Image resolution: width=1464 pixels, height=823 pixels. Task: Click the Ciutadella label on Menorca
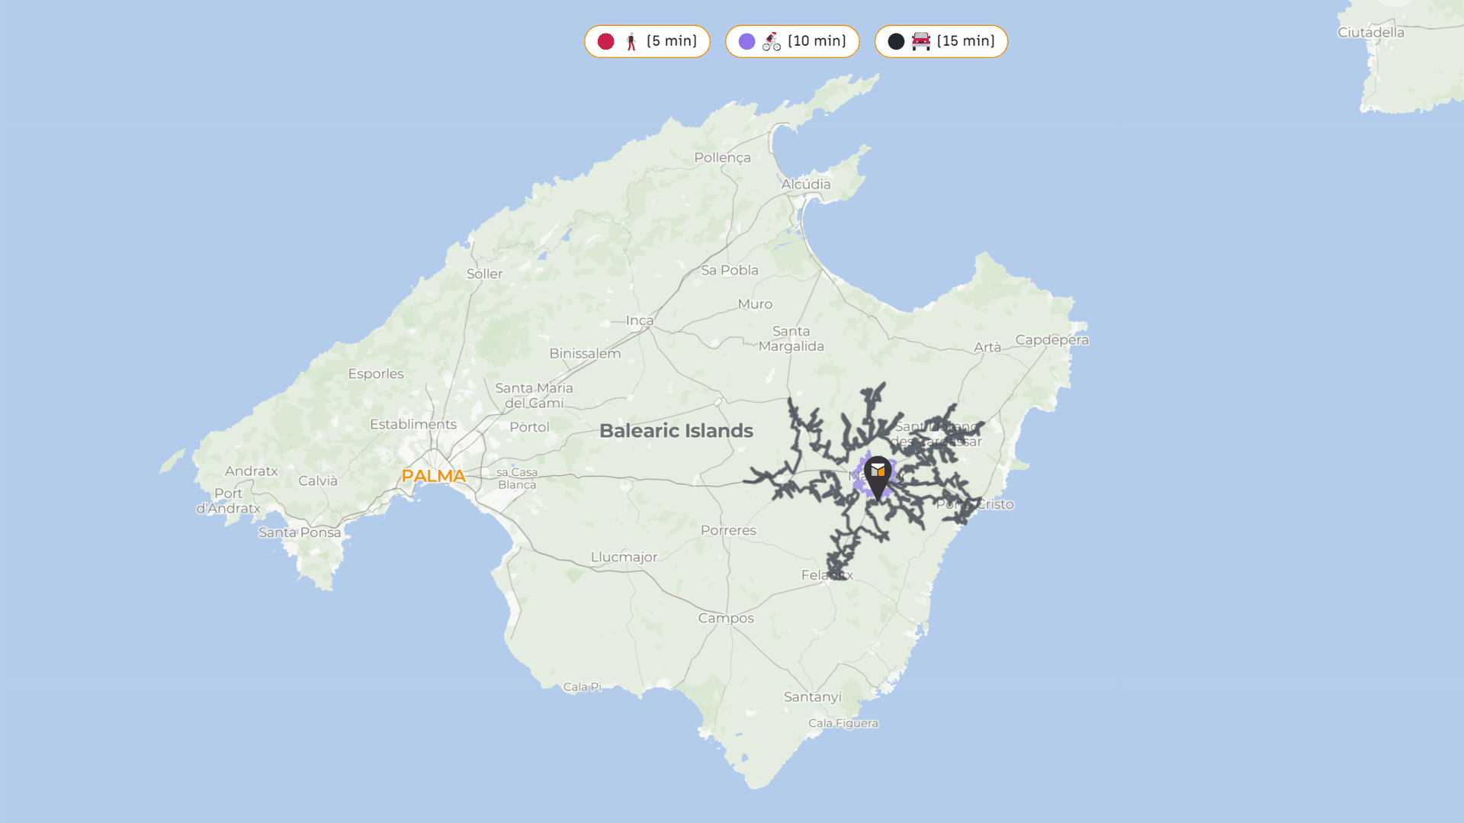click(1371, 32)
